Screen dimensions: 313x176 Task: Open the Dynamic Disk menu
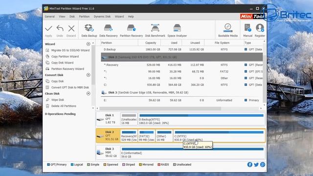point(102,17)
